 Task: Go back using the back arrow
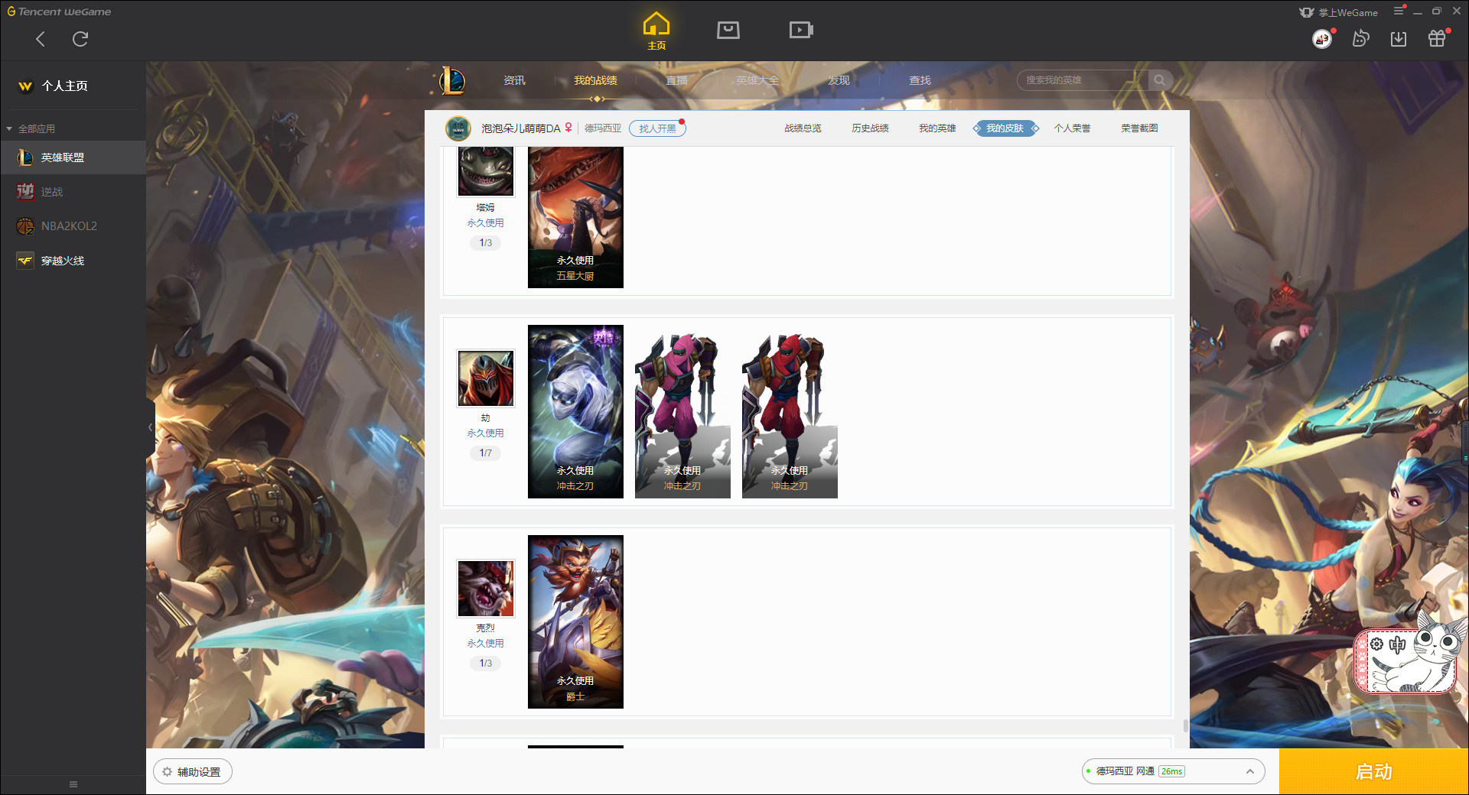coord(41,39)
